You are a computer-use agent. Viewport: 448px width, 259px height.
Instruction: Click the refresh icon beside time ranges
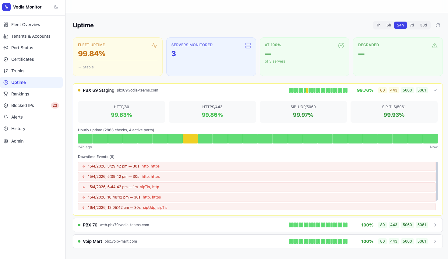(438, 25)
